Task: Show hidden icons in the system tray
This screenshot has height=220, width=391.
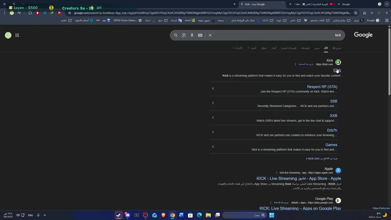Action: (45, 215)
